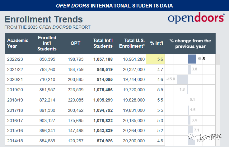Click enrolled students value 851,957
Viewport: 229px width, 147px height.
click(47, 90)
